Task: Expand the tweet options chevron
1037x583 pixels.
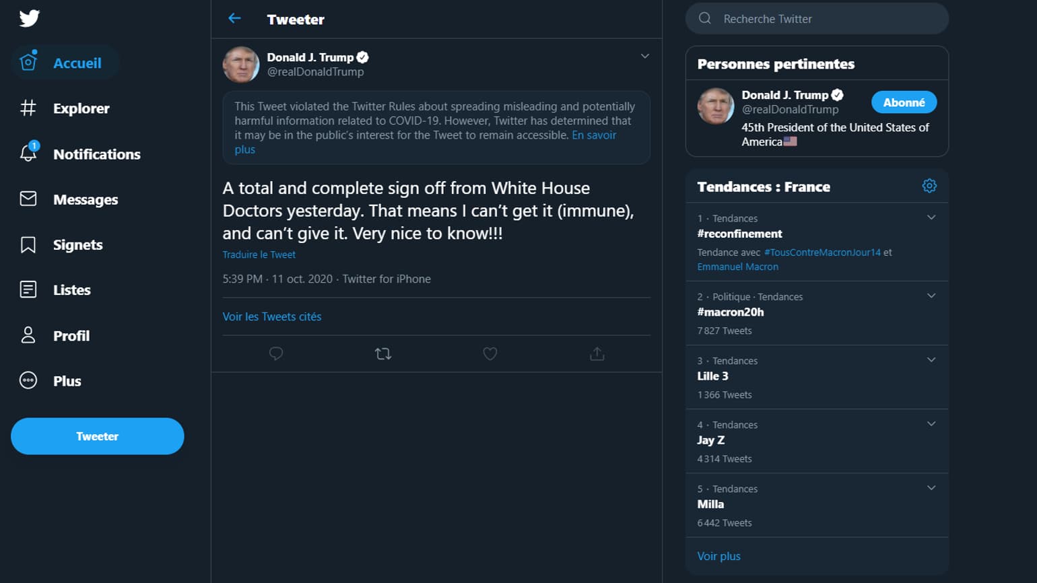Action: pos(644,56)
